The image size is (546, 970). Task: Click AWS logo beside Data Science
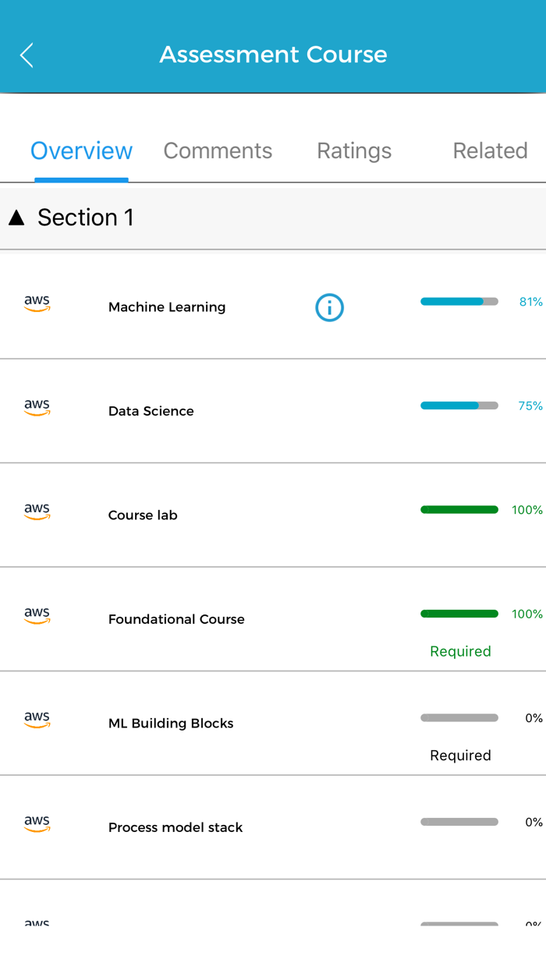coord(37,407)
